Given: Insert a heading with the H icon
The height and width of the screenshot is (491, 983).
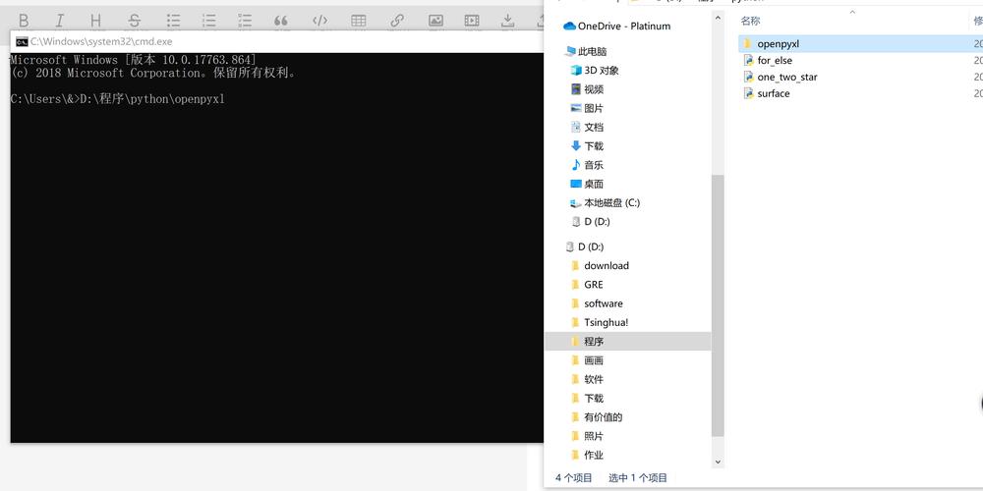Looking at the screenshot, I should pos(96,21).
